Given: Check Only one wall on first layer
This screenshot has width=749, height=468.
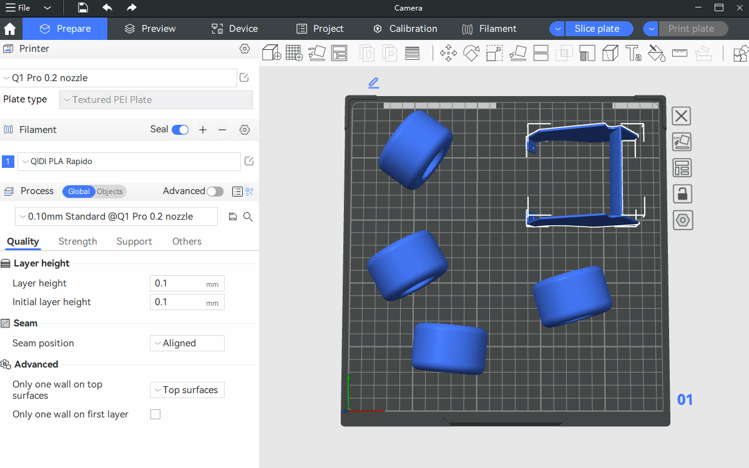Looking at the screenshot, I should point(155,414).
